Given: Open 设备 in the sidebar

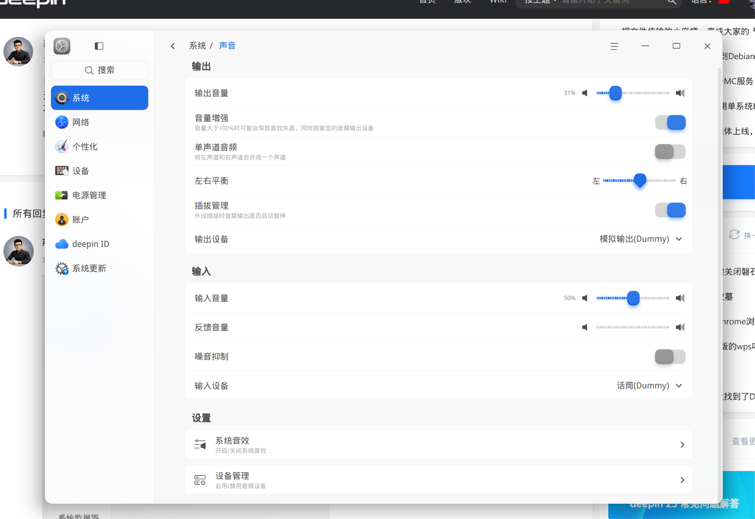Looking at the screenshot, I should (x=99, y=171).
